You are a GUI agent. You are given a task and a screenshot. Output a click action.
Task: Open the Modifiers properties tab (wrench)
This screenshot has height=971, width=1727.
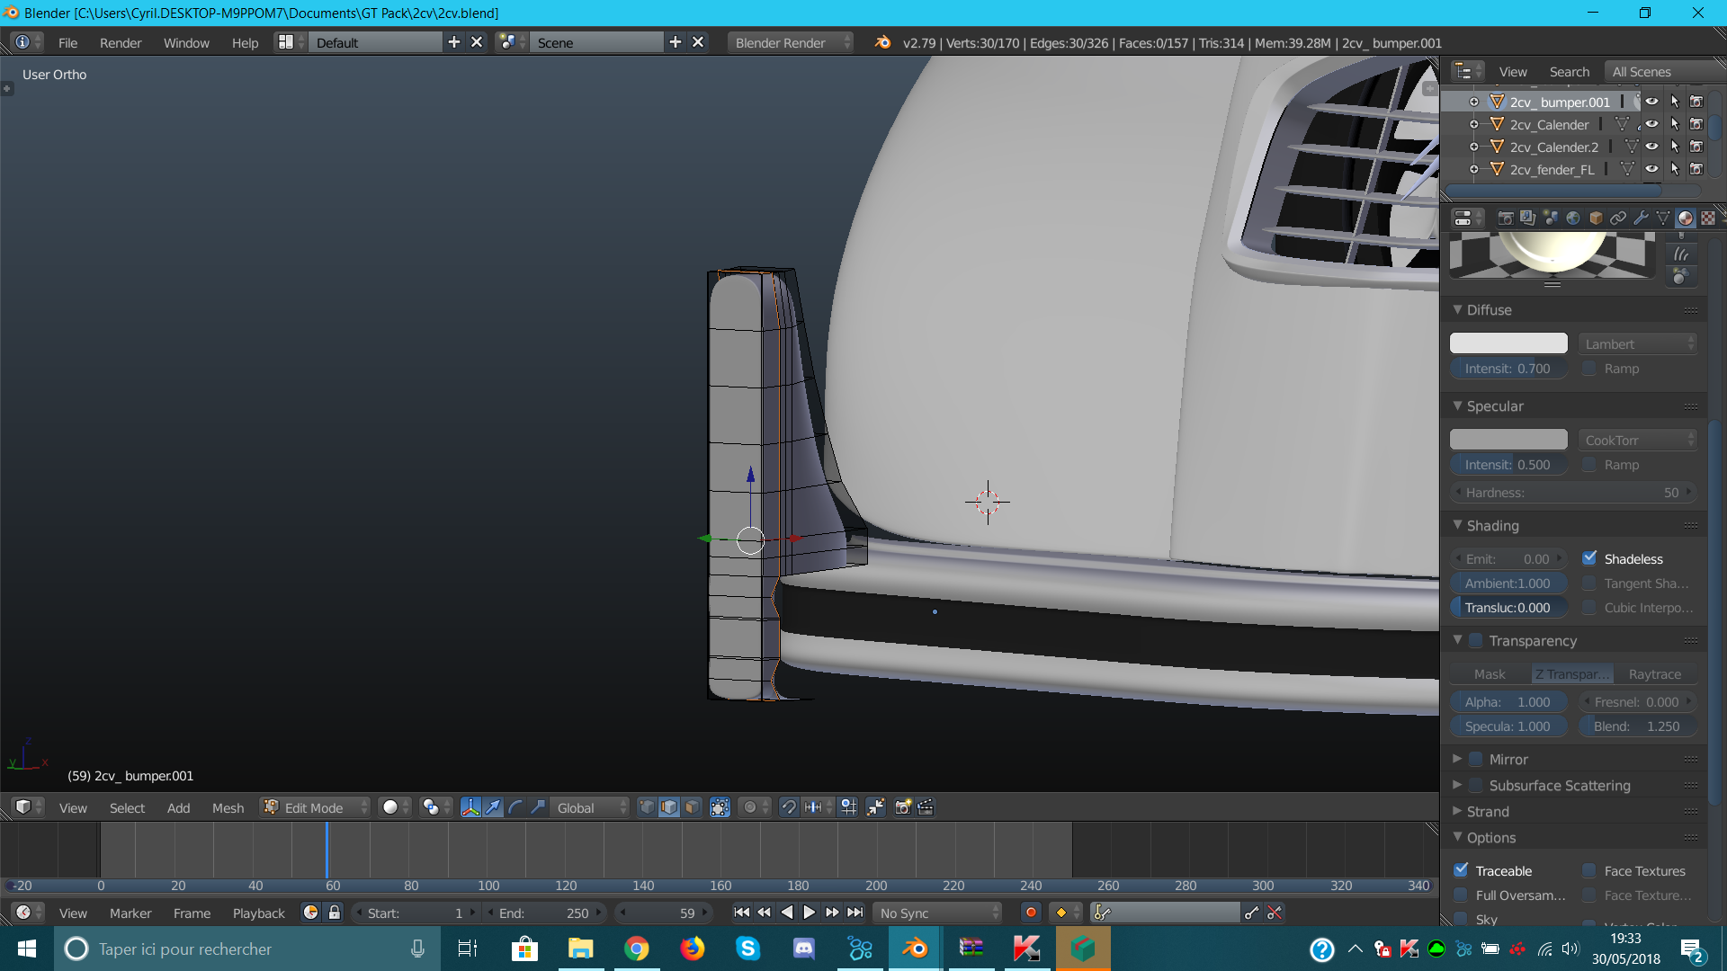point(1641,218)
